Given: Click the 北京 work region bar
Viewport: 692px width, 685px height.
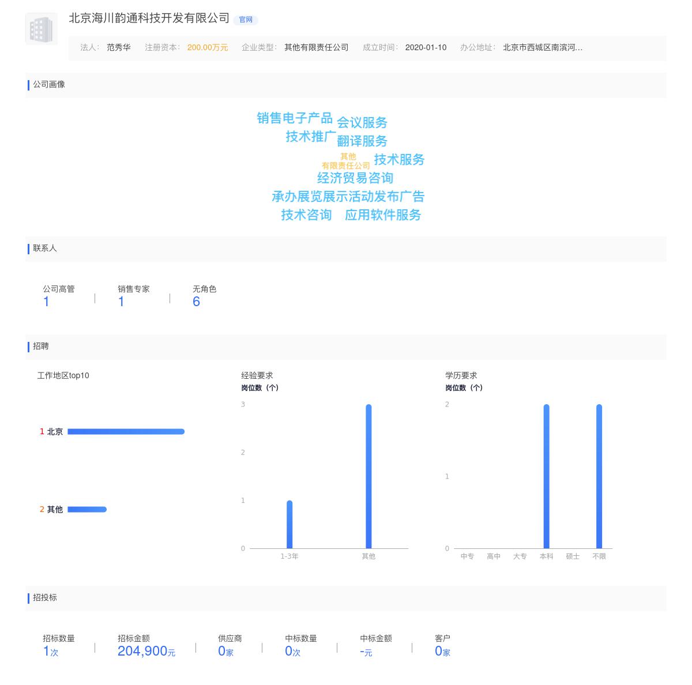Looking at the screenshot, I should [126, 431].
